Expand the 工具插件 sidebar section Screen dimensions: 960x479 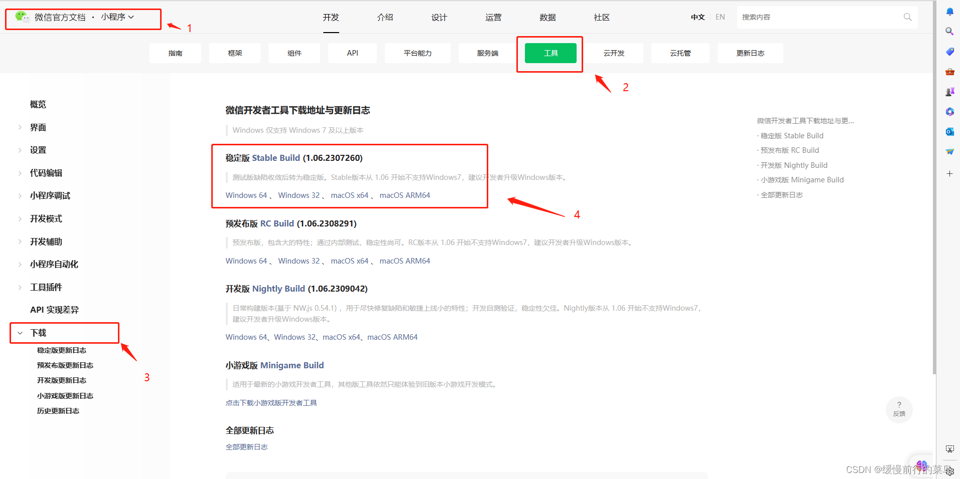[x=20, y=287]
